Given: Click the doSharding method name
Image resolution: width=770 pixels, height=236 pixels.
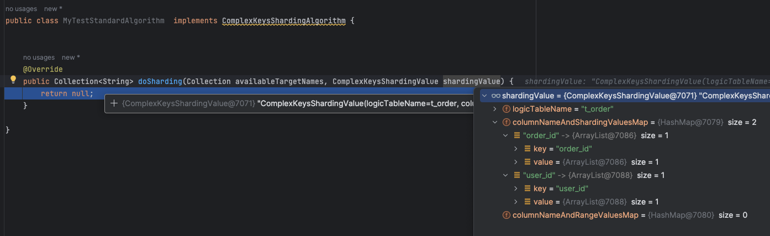Looking at the screenshot, I should [x=160, y=81].
